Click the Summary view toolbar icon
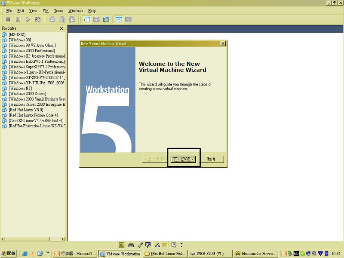 pyautogui.click(x=119, y=19)
